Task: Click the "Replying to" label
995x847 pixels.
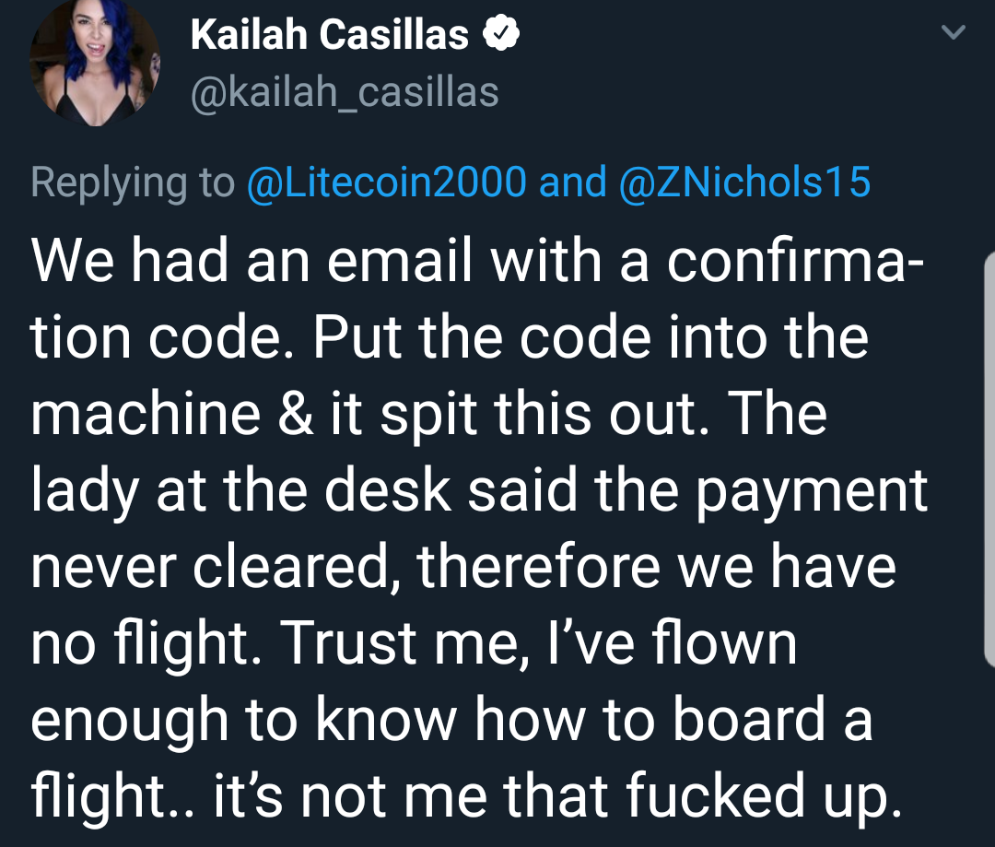Action: 133,183
